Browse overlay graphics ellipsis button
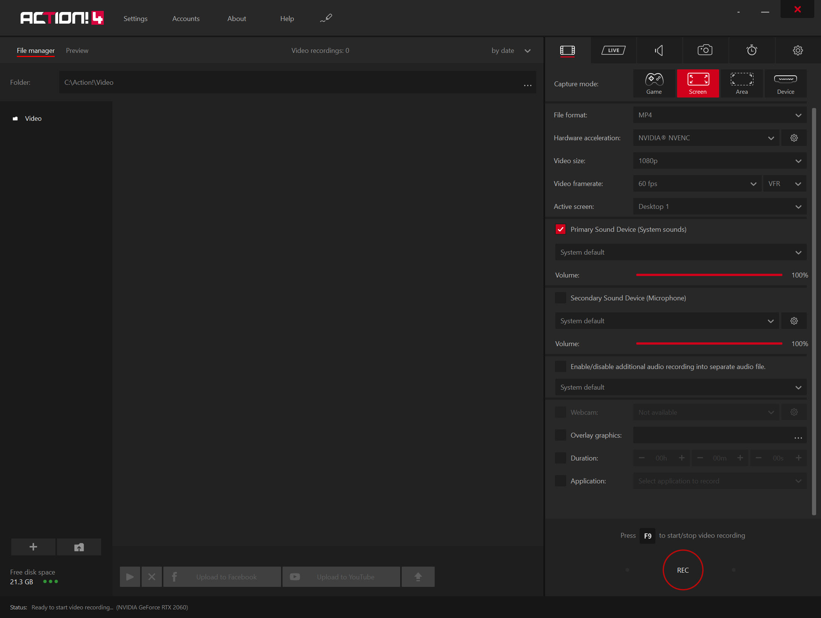Image resolution: width=821 pixels, height=618 pixels. click(798, 437)
